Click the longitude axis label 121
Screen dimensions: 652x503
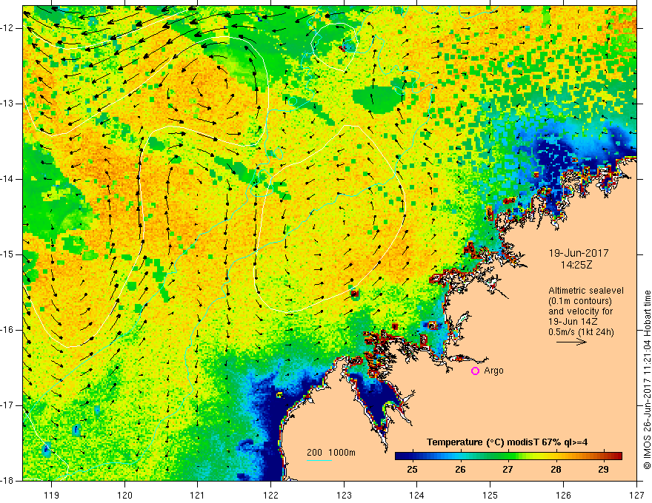(x=197, y=495)
